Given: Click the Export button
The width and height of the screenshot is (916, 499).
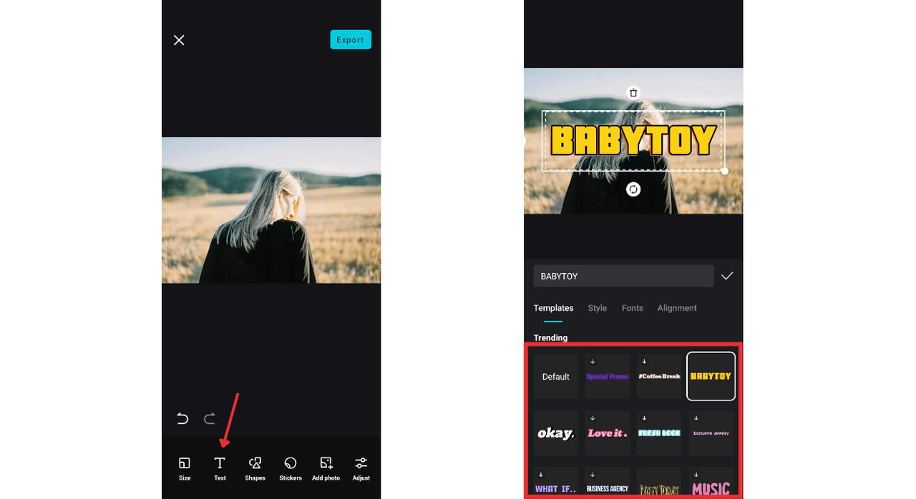Looking at the screenshot, I should tap(351, 39).
